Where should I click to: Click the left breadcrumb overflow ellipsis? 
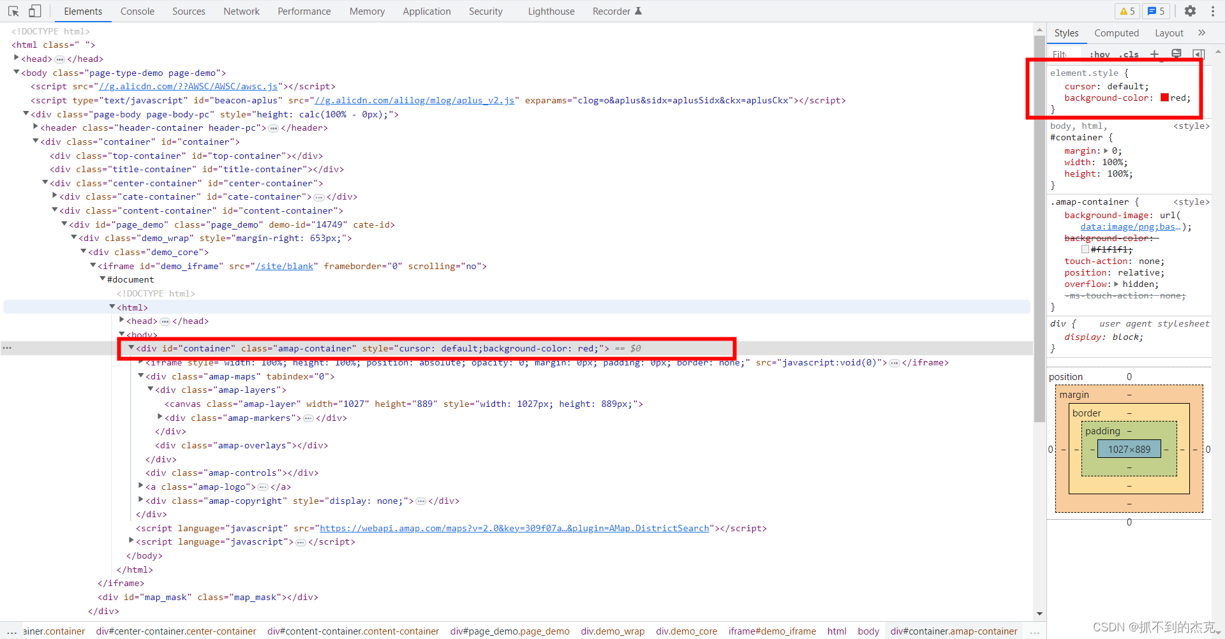coord(11,631)
